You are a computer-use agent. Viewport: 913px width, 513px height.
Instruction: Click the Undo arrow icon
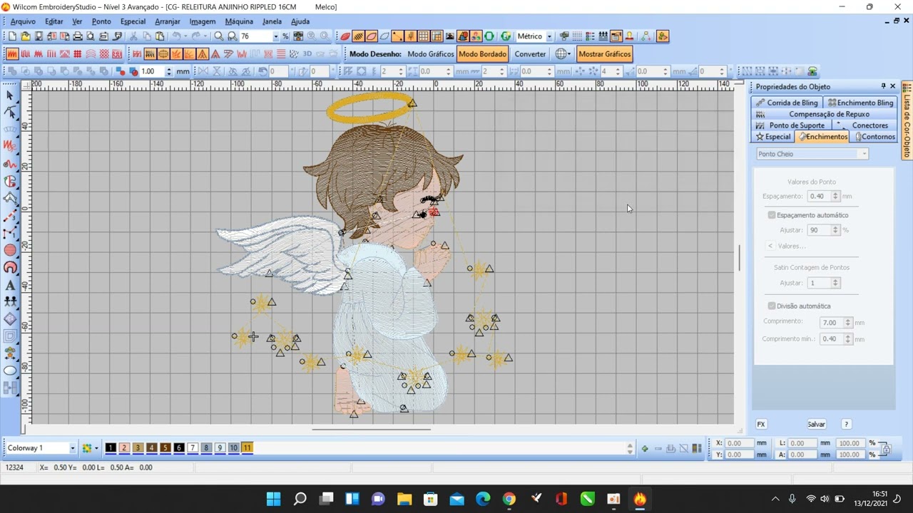point(175,36)
